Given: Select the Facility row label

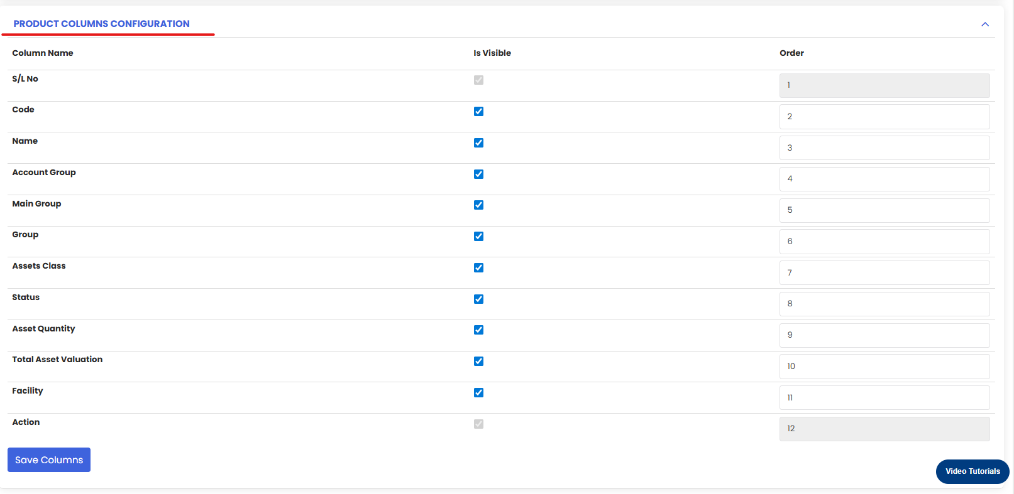Looking at the screenshot, I should pyautogui.click(x=28, y=391).
